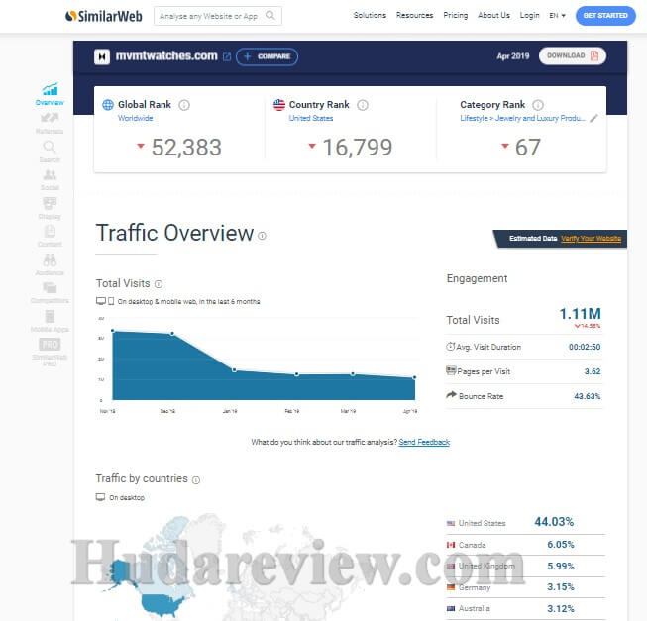Click the DOWNLOAD button

pos(573,55)
